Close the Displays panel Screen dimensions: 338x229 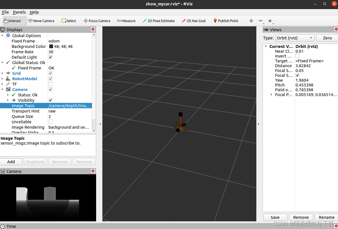[x=93, y=29]
